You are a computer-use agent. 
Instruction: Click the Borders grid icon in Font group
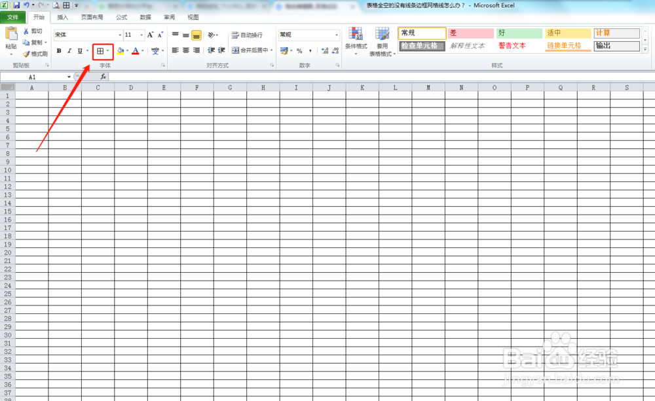pyautogui.click(x=100, y=51)
